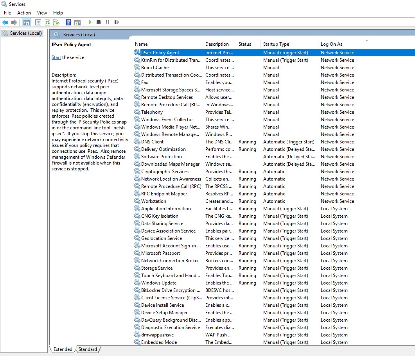
Task: Toggle the Show/Hide Console Tree toolbar icon
Action: (x=27, y=23)
